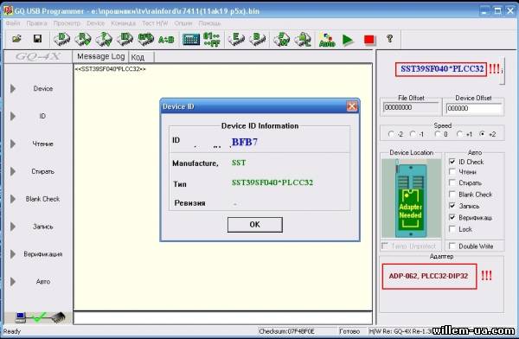Click the red stop square icon

click(369, 40)
